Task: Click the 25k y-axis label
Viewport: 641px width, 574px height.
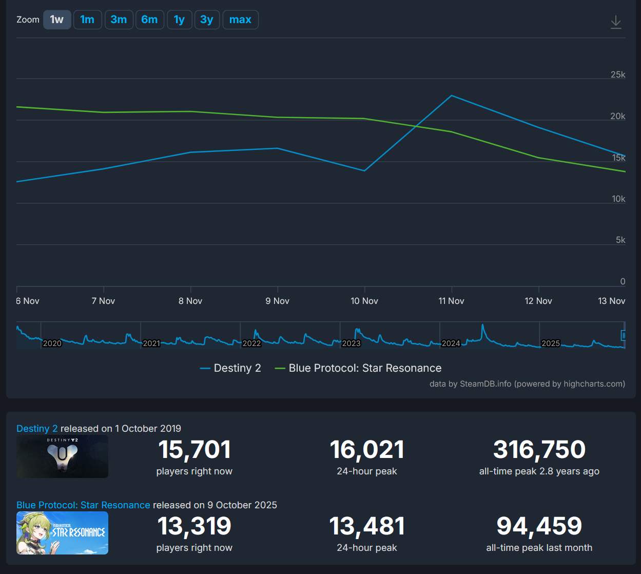Action: pyautogui.click(x=618, y=74)
